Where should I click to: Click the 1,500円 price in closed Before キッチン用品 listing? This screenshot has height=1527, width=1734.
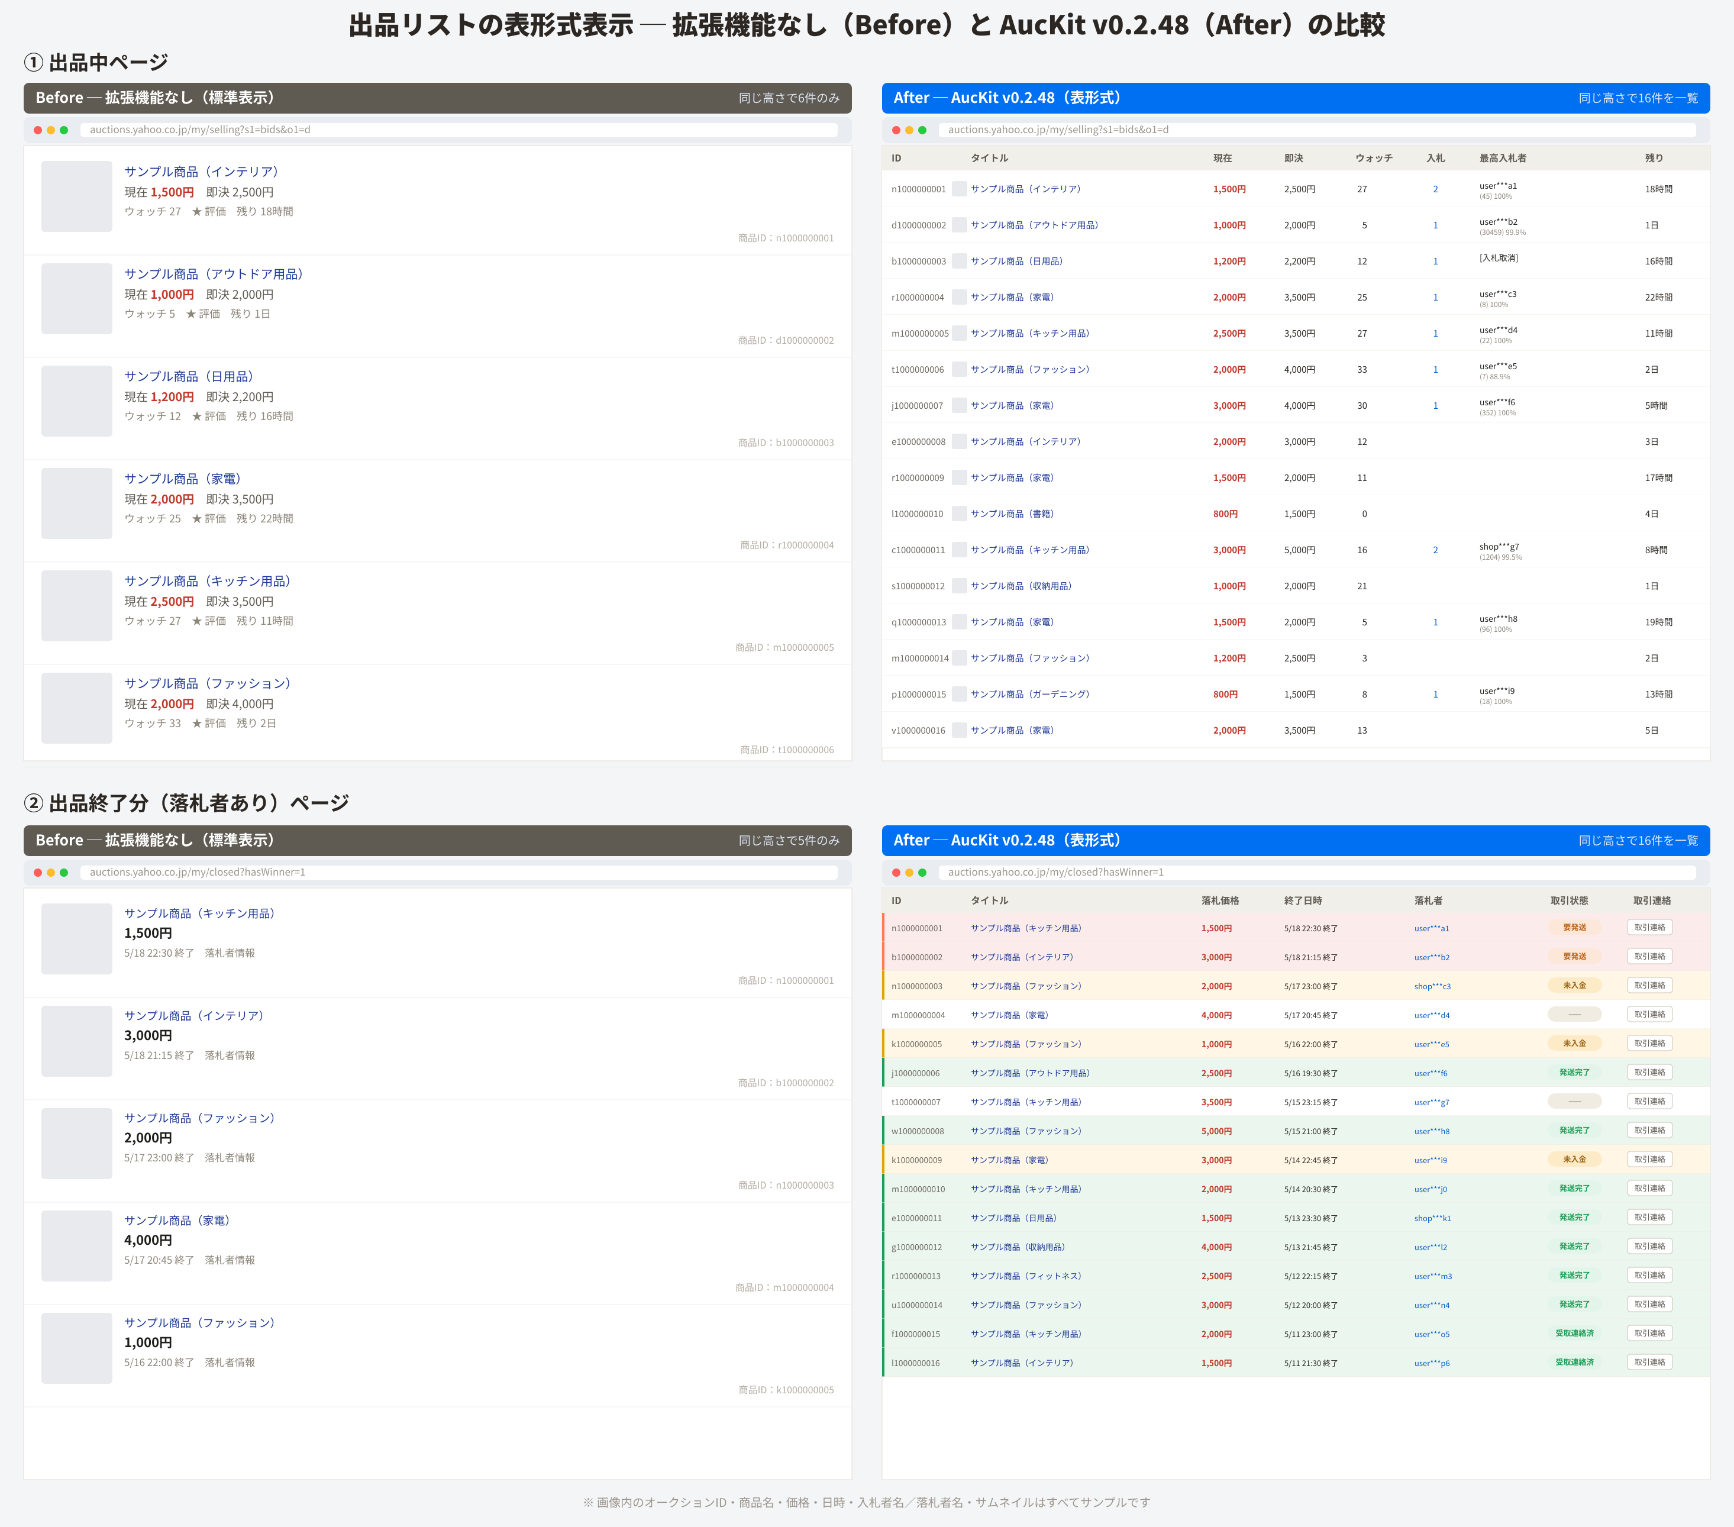point(148,933)
